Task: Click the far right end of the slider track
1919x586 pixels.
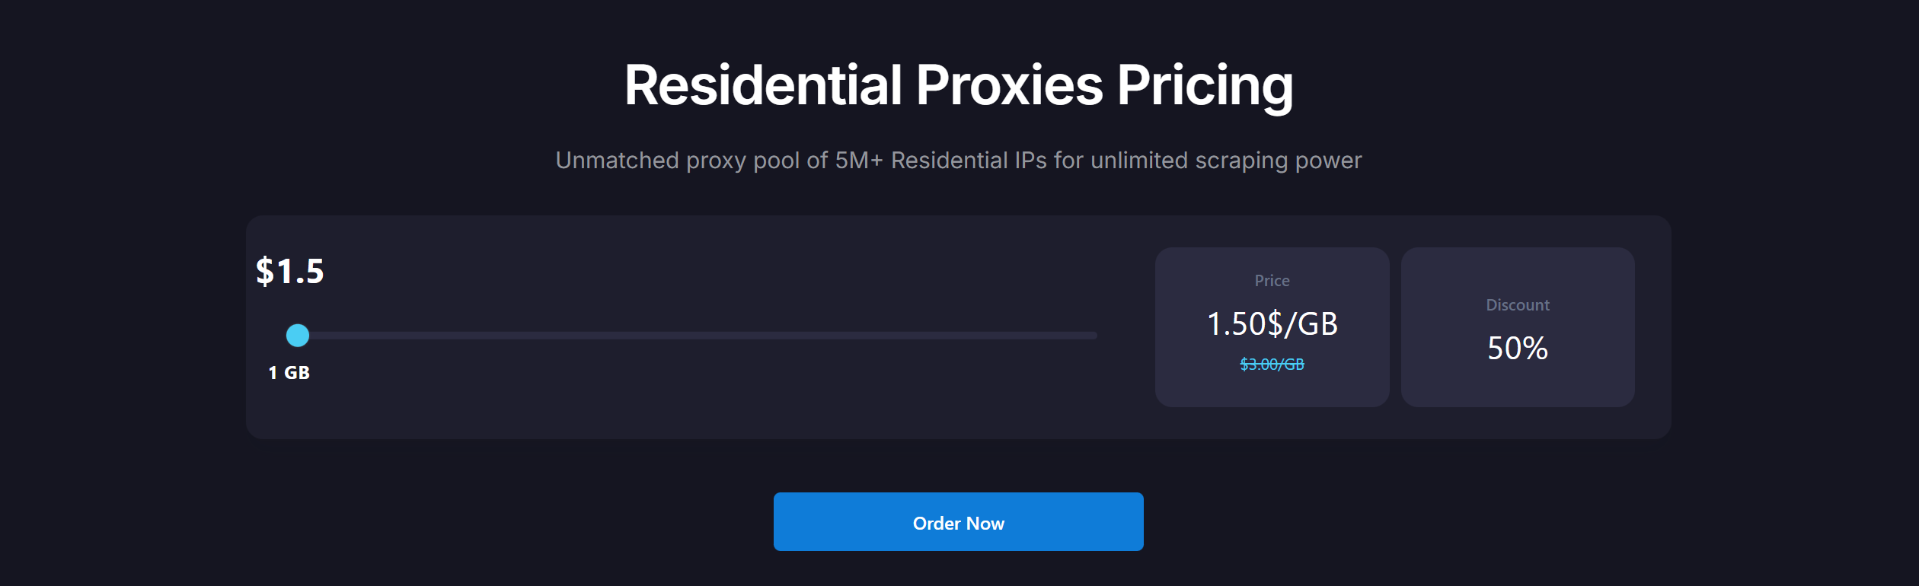Action: point(1094,335)
